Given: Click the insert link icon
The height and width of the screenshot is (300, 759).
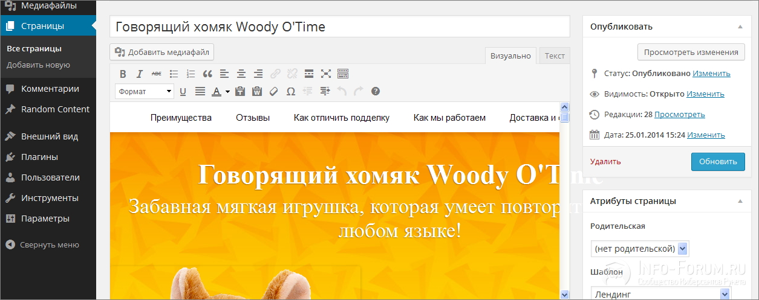Looking at the screenshot, I should (x=275, y=74).
